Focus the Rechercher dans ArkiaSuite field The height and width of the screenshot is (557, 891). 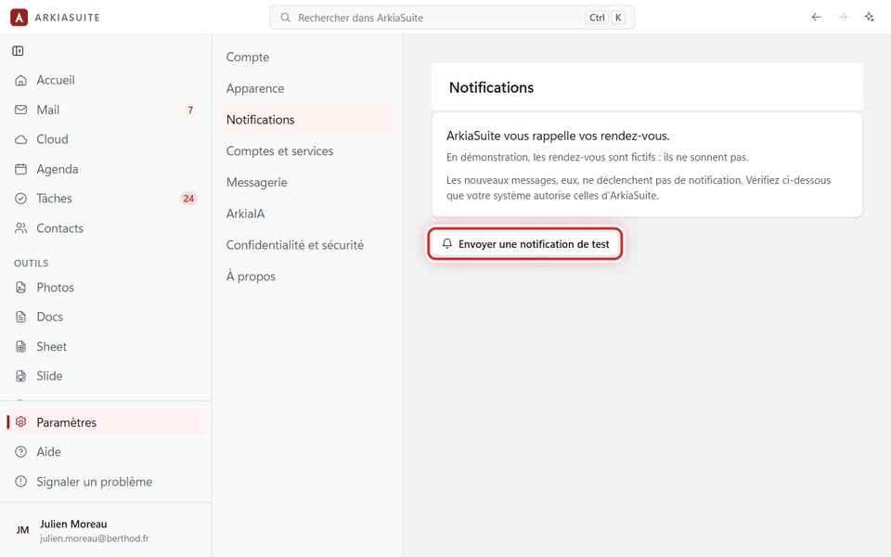pos(452,18)
